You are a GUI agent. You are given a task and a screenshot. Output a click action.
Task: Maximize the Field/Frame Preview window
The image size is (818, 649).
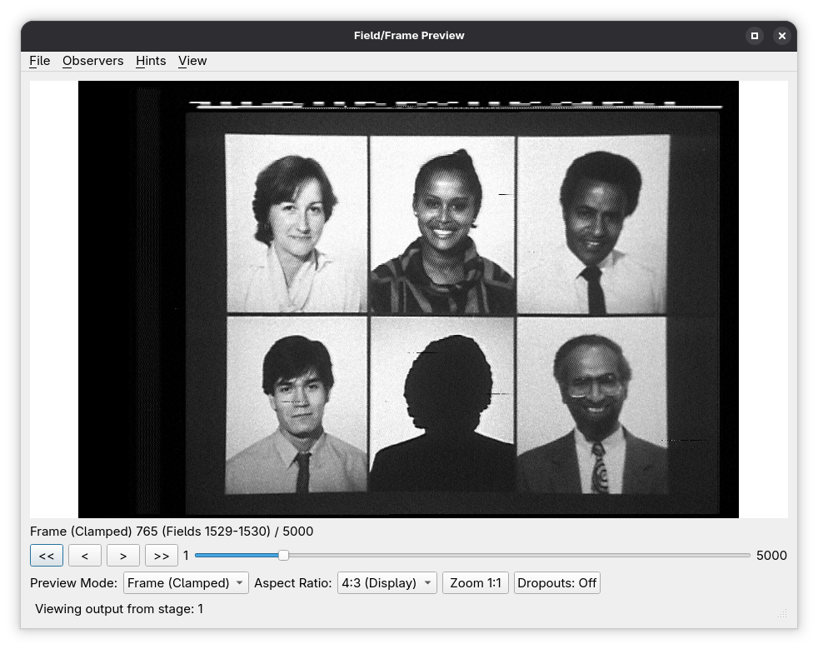coord(755,36)
